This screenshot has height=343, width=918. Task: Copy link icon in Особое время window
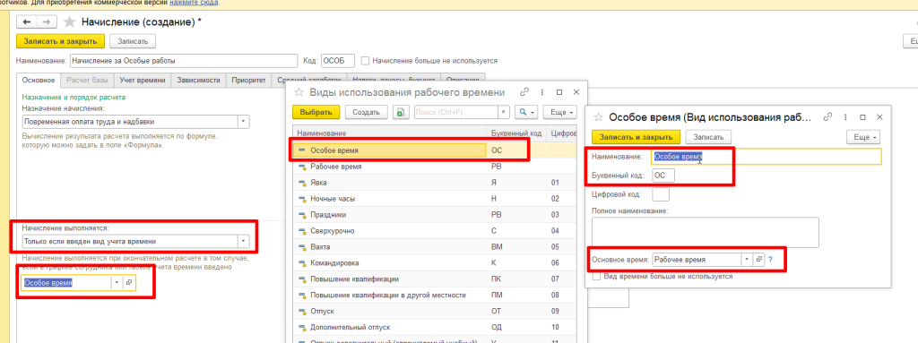tap(827, 117)
